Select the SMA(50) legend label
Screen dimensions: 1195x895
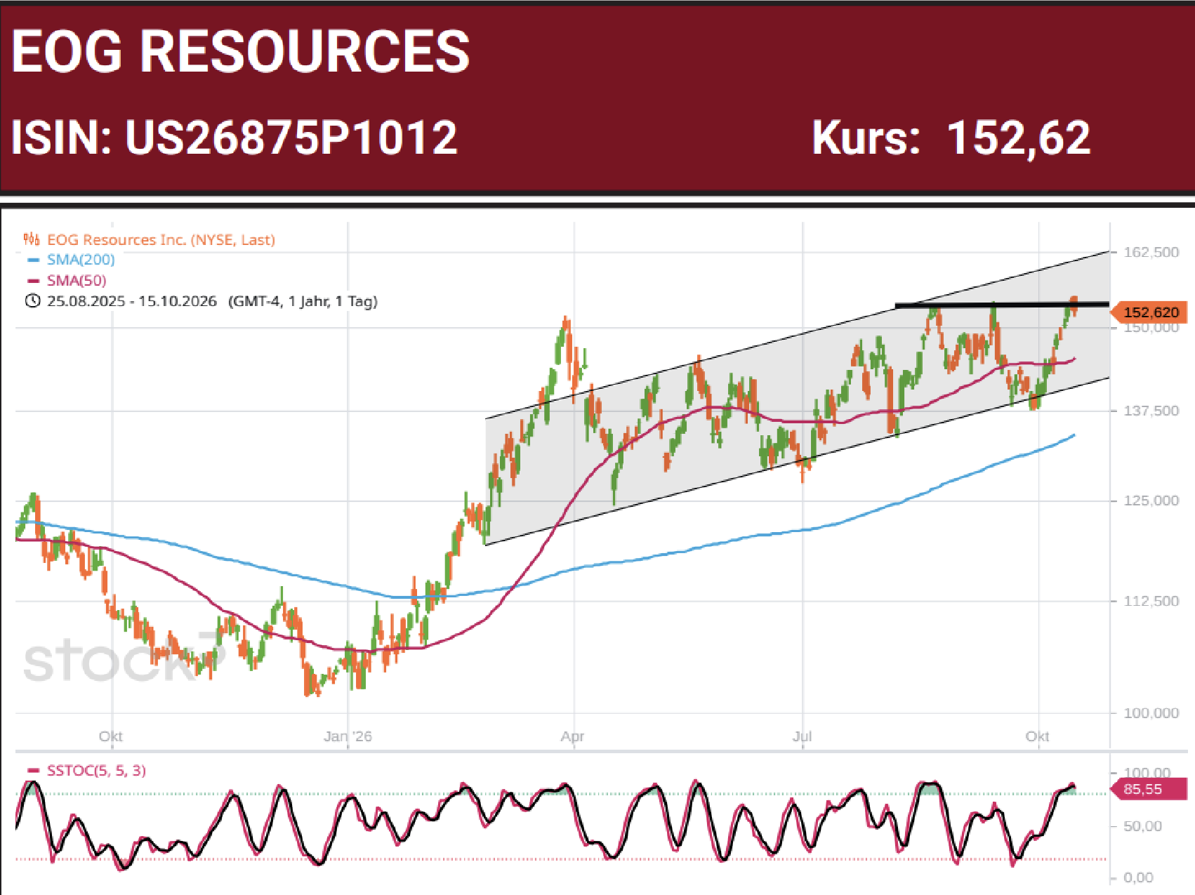click(x=77, y=281)
